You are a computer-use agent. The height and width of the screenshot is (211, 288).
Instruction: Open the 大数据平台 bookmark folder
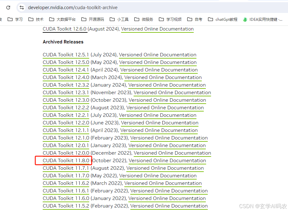click(x=62, y=19)
